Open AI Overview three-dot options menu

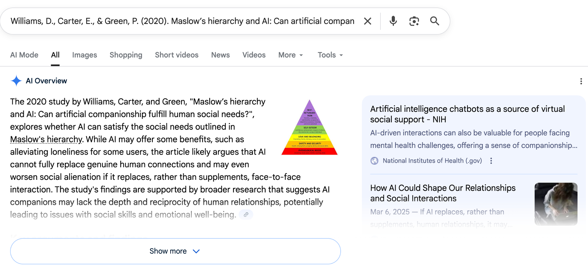coord(581,81)
